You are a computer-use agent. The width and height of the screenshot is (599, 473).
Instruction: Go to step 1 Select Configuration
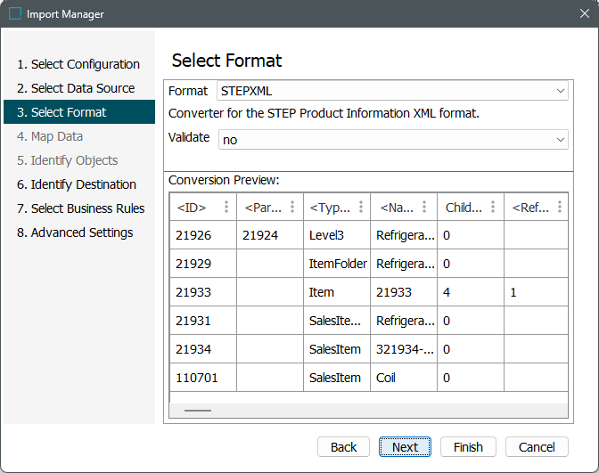coord(78,64)
